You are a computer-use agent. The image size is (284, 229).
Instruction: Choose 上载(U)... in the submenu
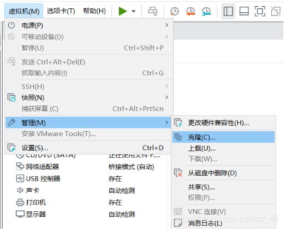224,148
